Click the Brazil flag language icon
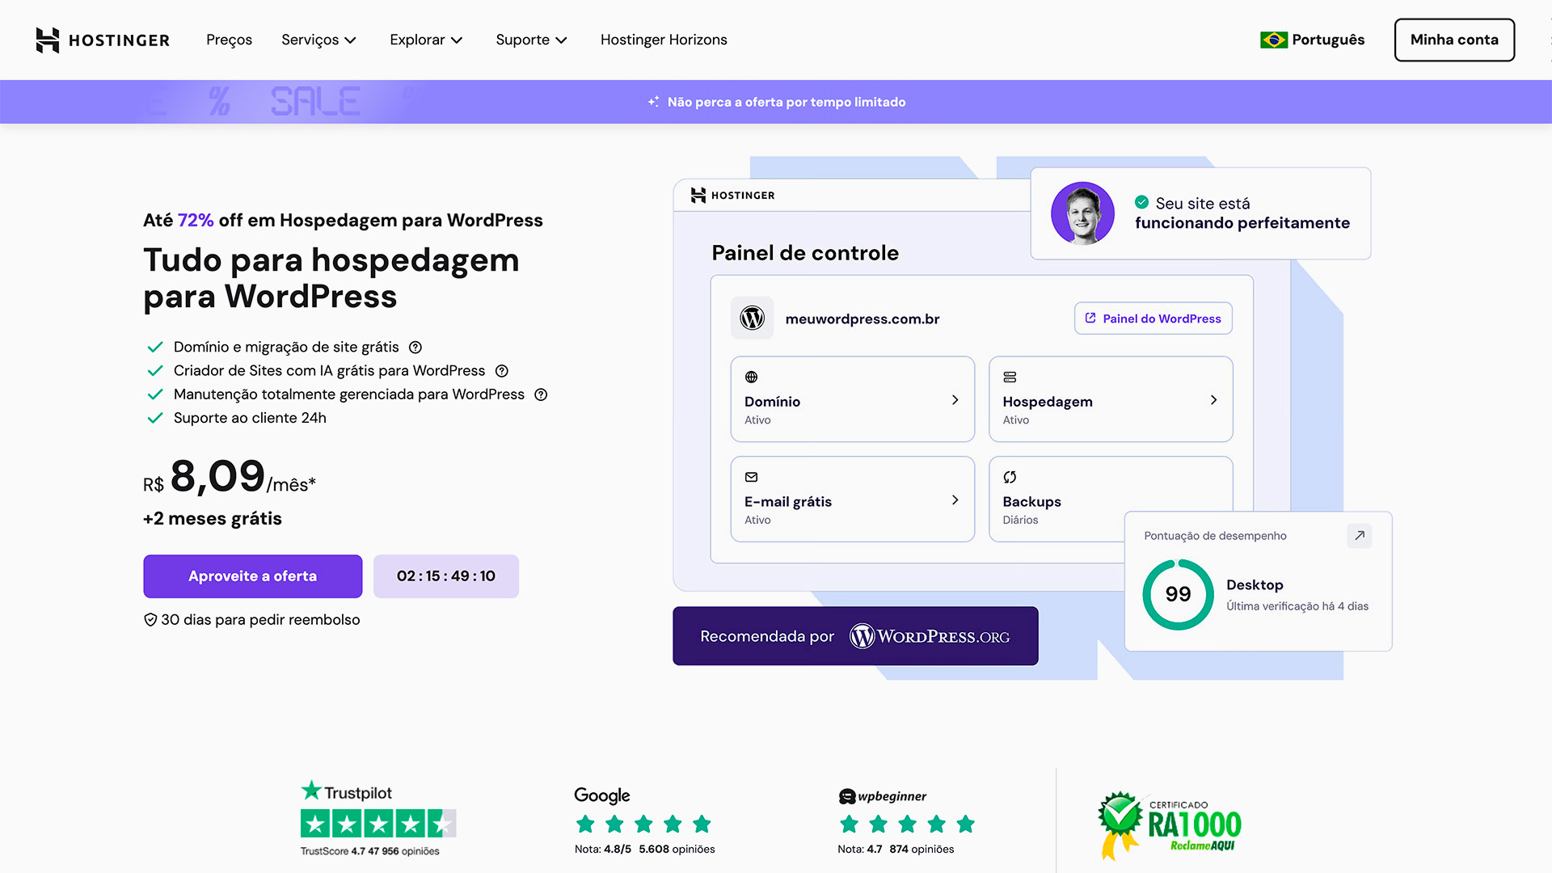The height and width of the screenshot is (873, 1552). click(x=1274, y=40)
